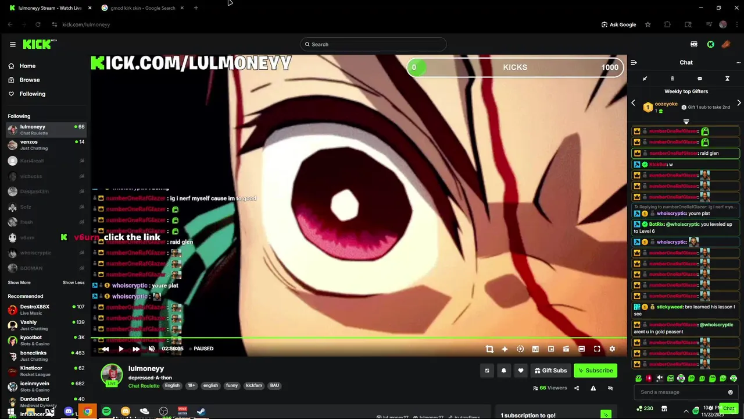Go to Home in sidebar

click(x=27, y=66)
